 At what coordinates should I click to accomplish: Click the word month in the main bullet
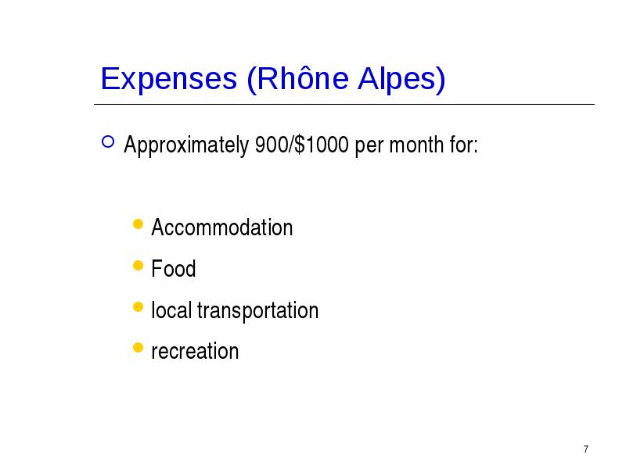416,145
